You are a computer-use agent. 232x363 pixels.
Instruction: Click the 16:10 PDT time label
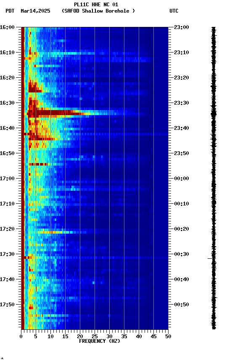point(7,53)
